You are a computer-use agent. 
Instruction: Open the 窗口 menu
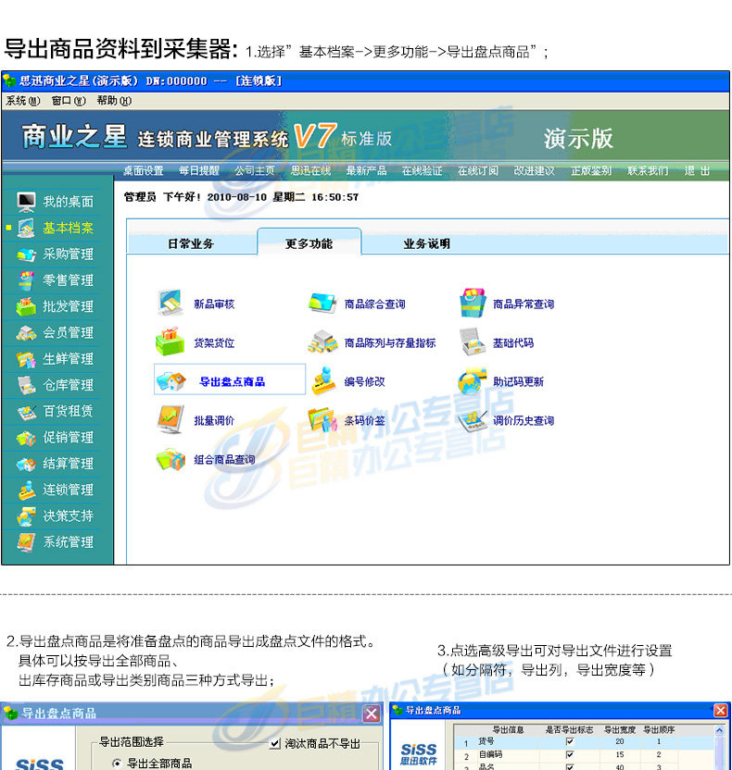(69, 101)
